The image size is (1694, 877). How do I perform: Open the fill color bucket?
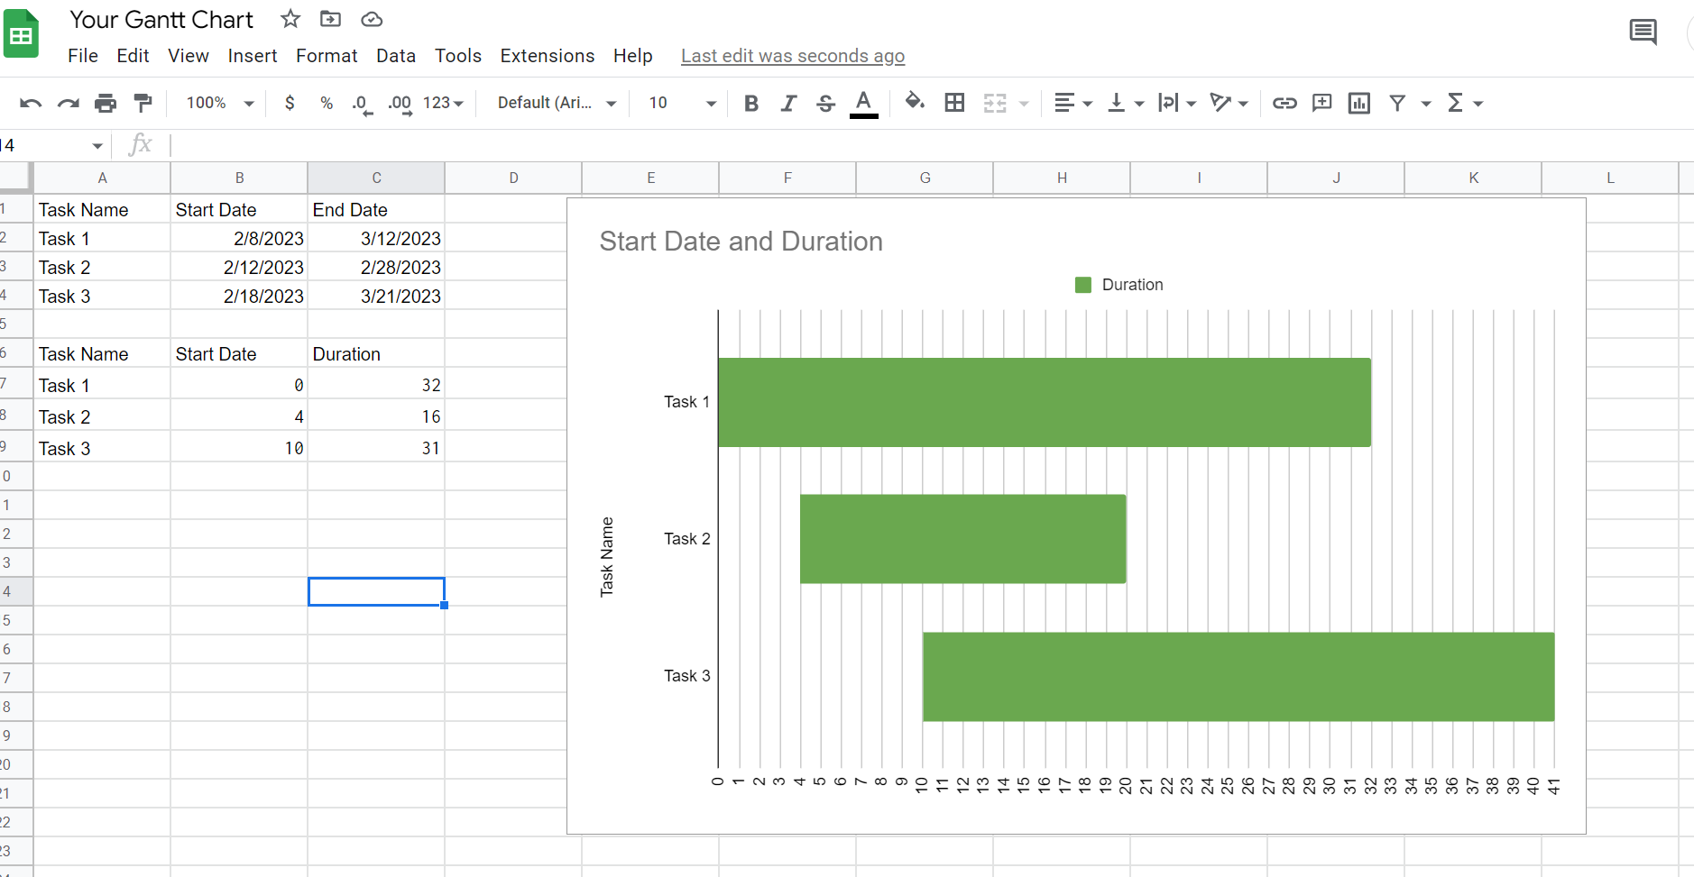[915, 102]
